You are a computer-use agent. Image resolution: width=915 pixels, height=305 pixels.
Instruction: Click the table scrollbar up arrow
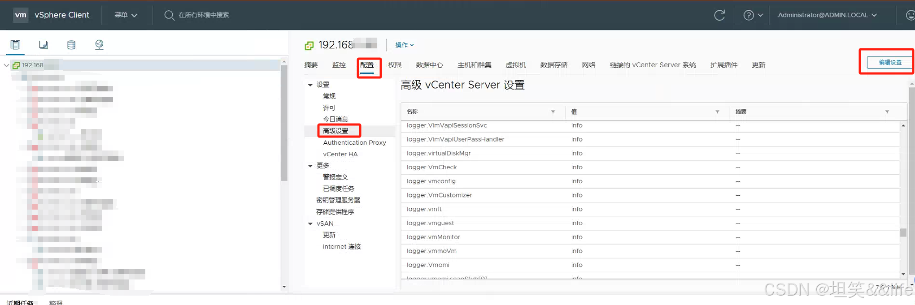click(x=903, y=126)
